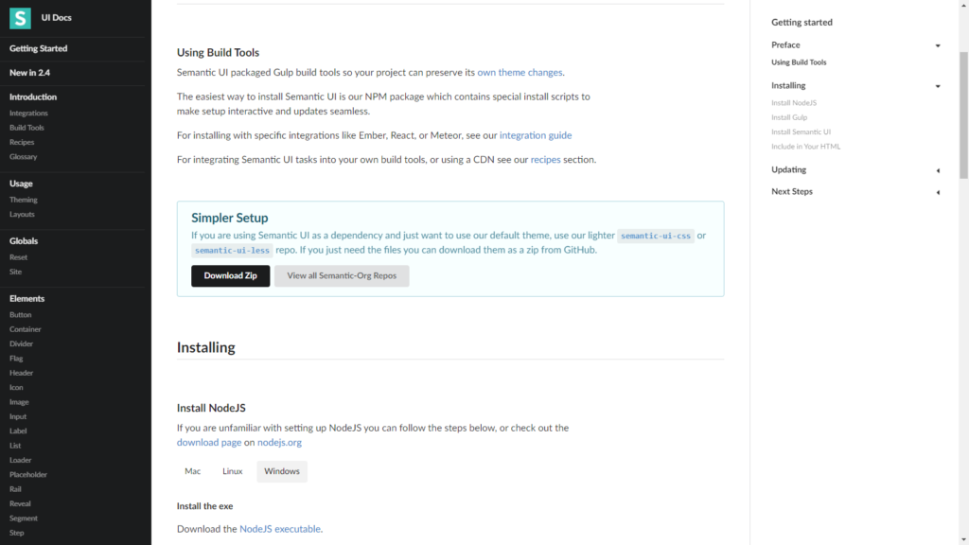The height and width of the screenshot is (545, 969).
Task: Select the Windows tab
Action: (282, 471)
